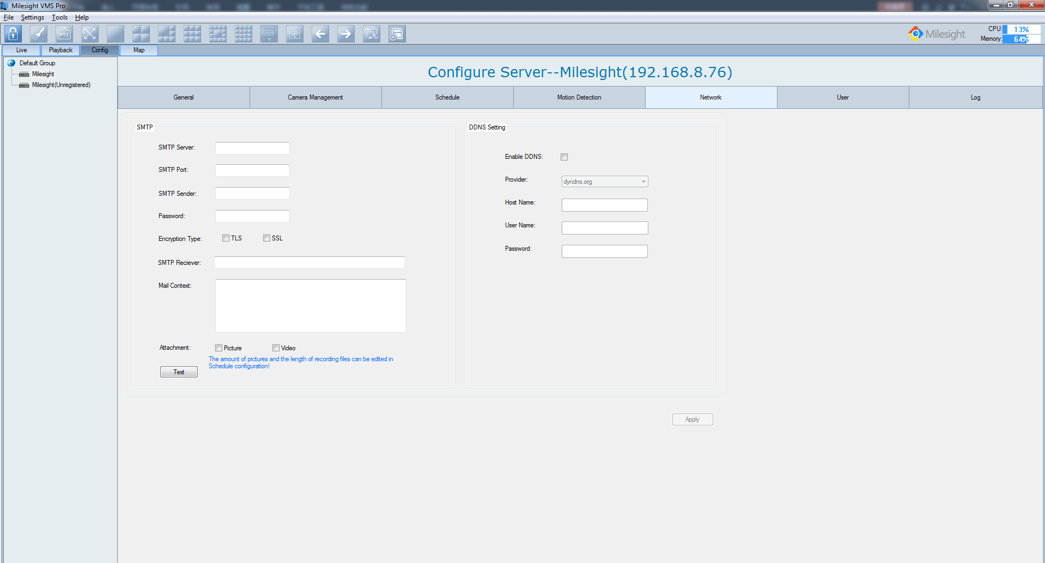
Task: Click the SMTP Reciever input field
Action: click(309, 263)
